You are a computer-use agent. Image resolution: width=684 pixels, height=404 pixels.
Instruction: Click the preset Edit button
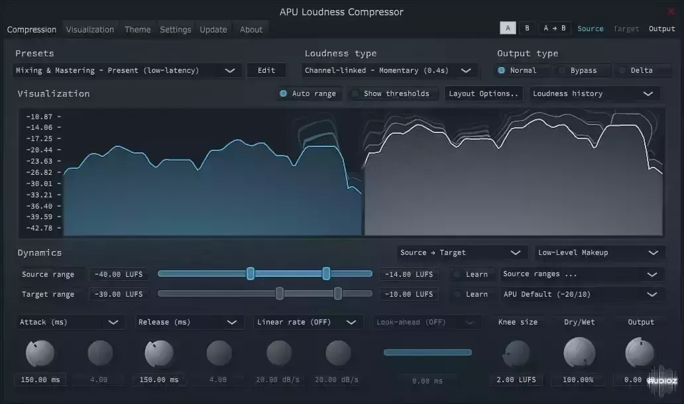point(266,70)
